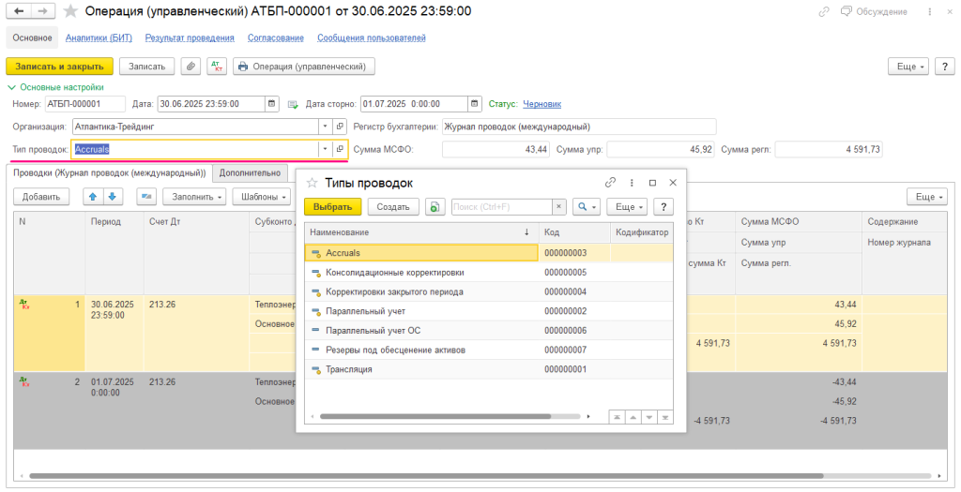
Task: Click move row down arrow button
Action: coord(112,197)
